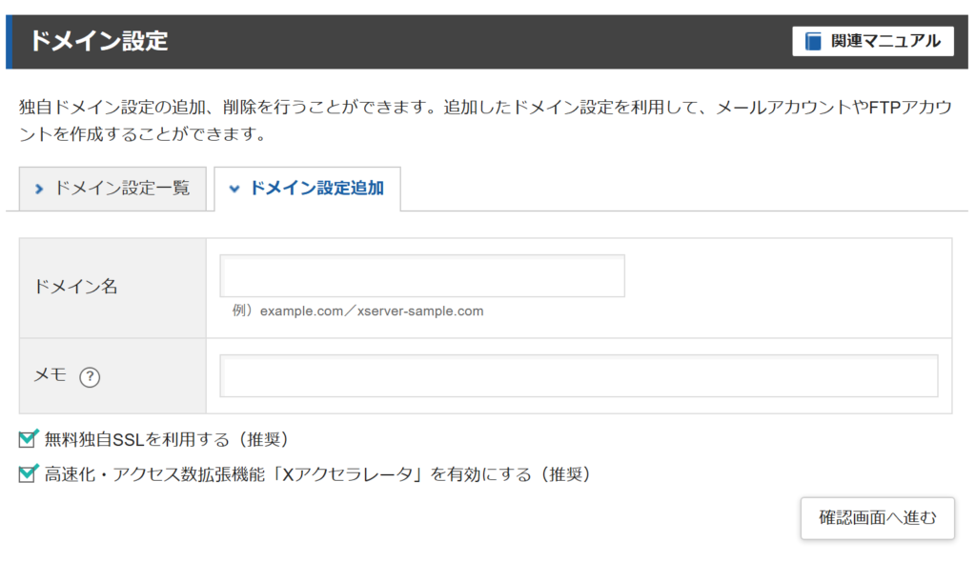Click the right chevron on ドメイン設定一覧 tab
The height and width of the screenshot is (562, 976).
click(39, 189)
